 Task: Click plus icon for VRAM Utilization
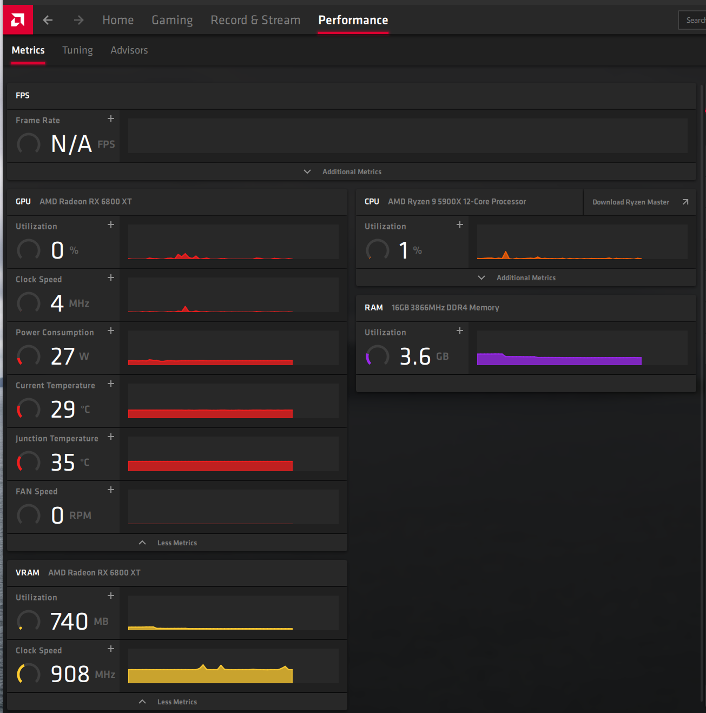tap(111, 596)
